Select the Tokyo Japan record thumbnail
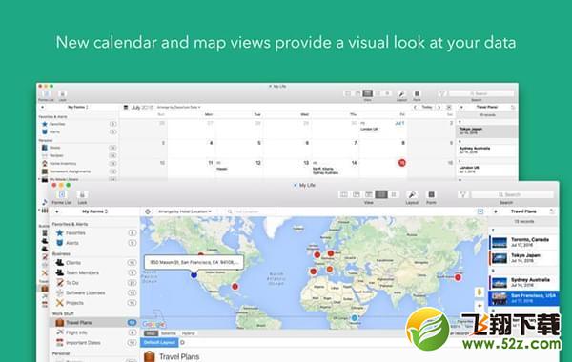This screenshot has height=362, width=572. [499, 258]
